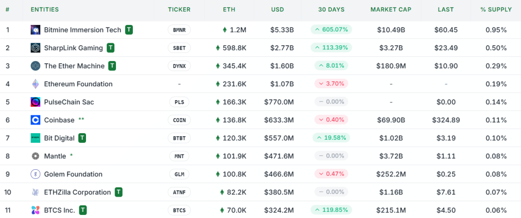Viewport: 521px width, 218px height.
Task: Click the BTCS Inc. colorful logo icon
Action: [35, 210]
